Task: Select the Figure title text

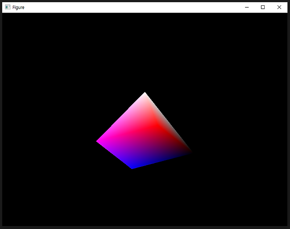Action: 20,7
